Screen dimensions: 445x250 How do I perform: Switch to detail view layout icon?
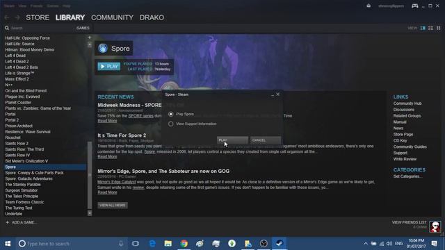coord(423,28)
